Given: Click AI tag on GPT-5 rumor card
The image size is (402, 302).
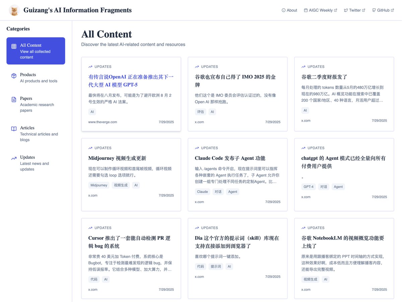Looking at the screenshot, I should pos(92,112).
